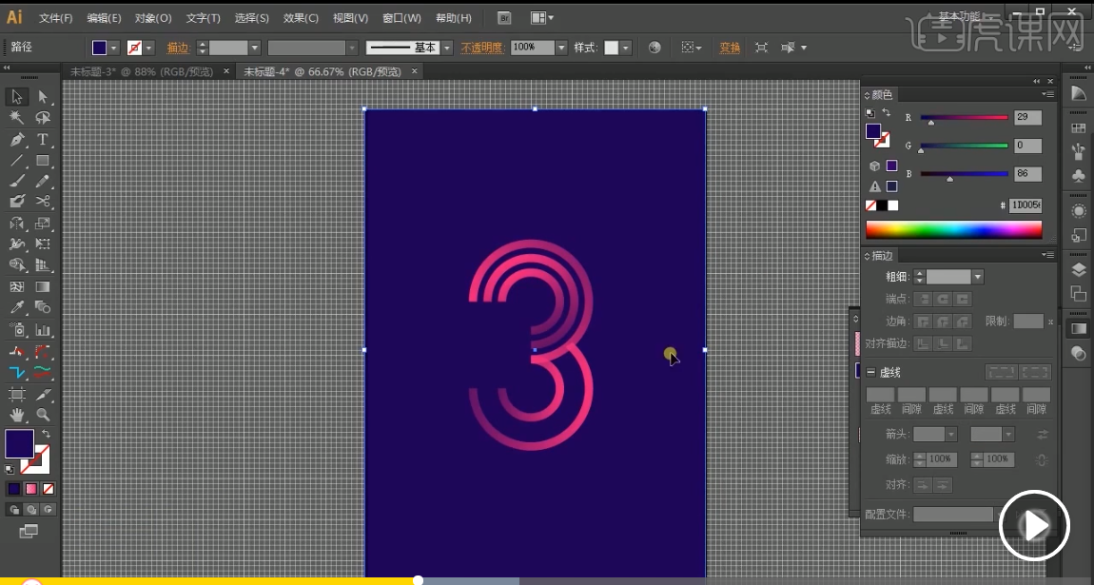Expand the 粗细 stroke weight dropdown
The height and width of the screenshot is (585, 1094).
click(x=977, y=277)
